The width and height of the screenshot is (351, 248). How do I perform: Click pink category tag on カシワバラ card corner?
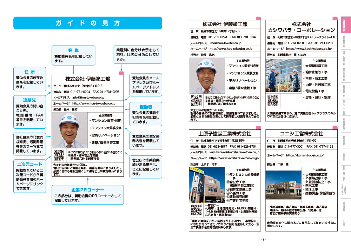335,18
